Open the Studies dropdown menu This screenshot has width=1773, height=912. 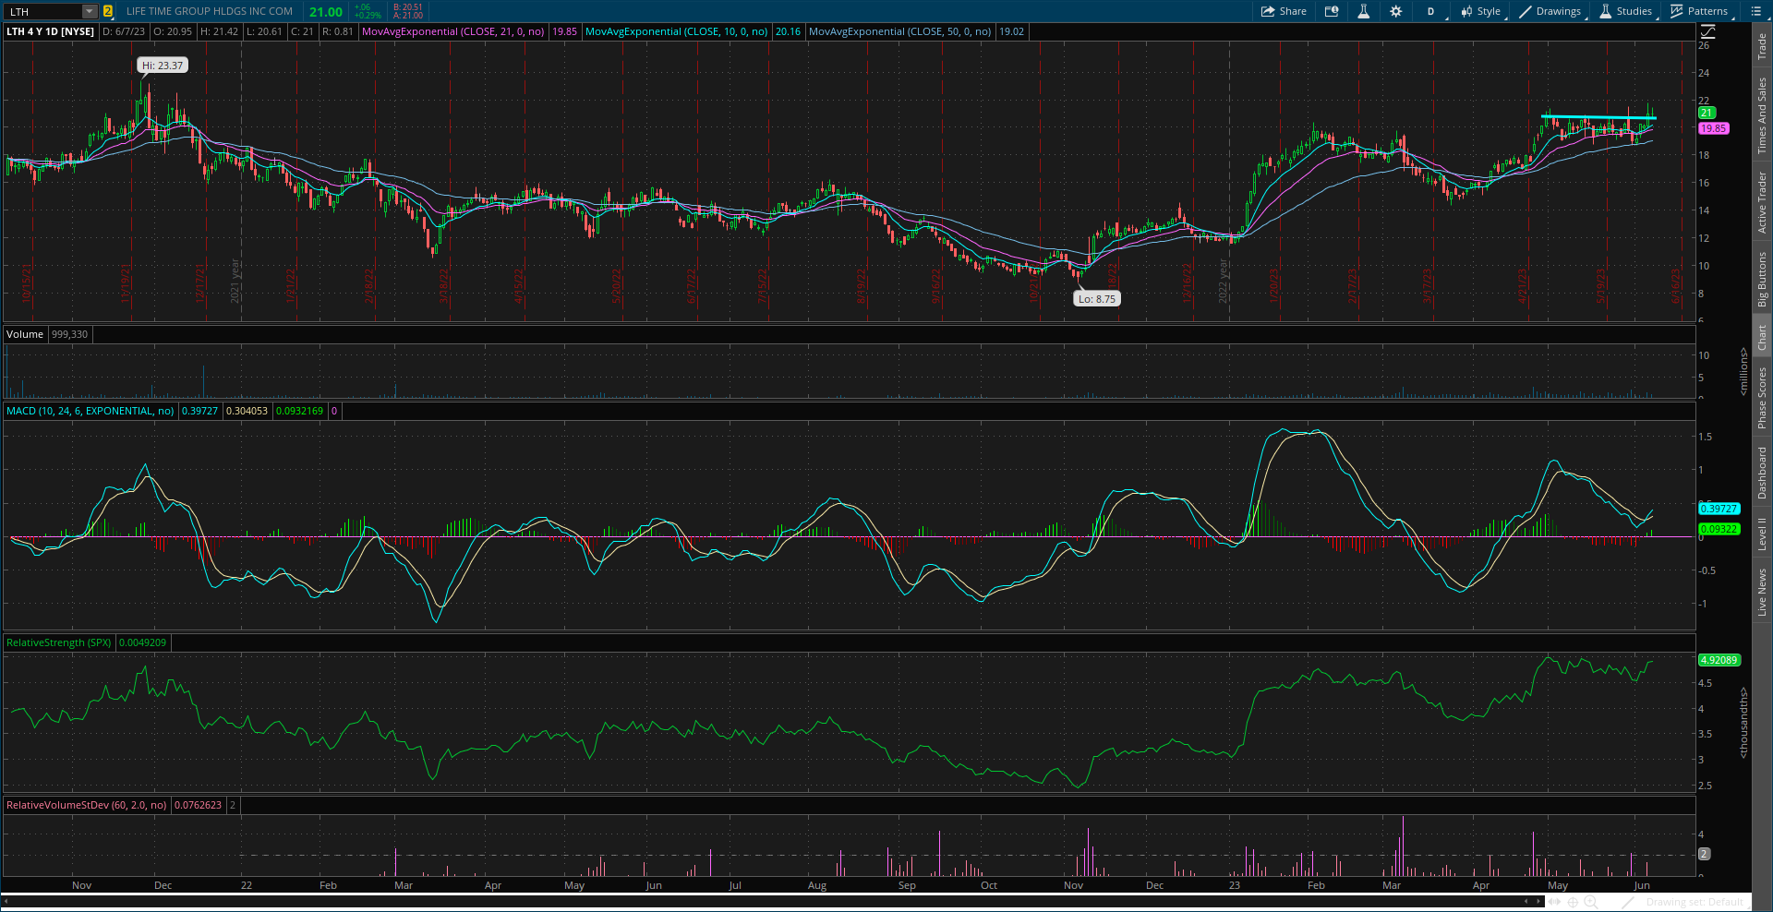(1626, 11)
